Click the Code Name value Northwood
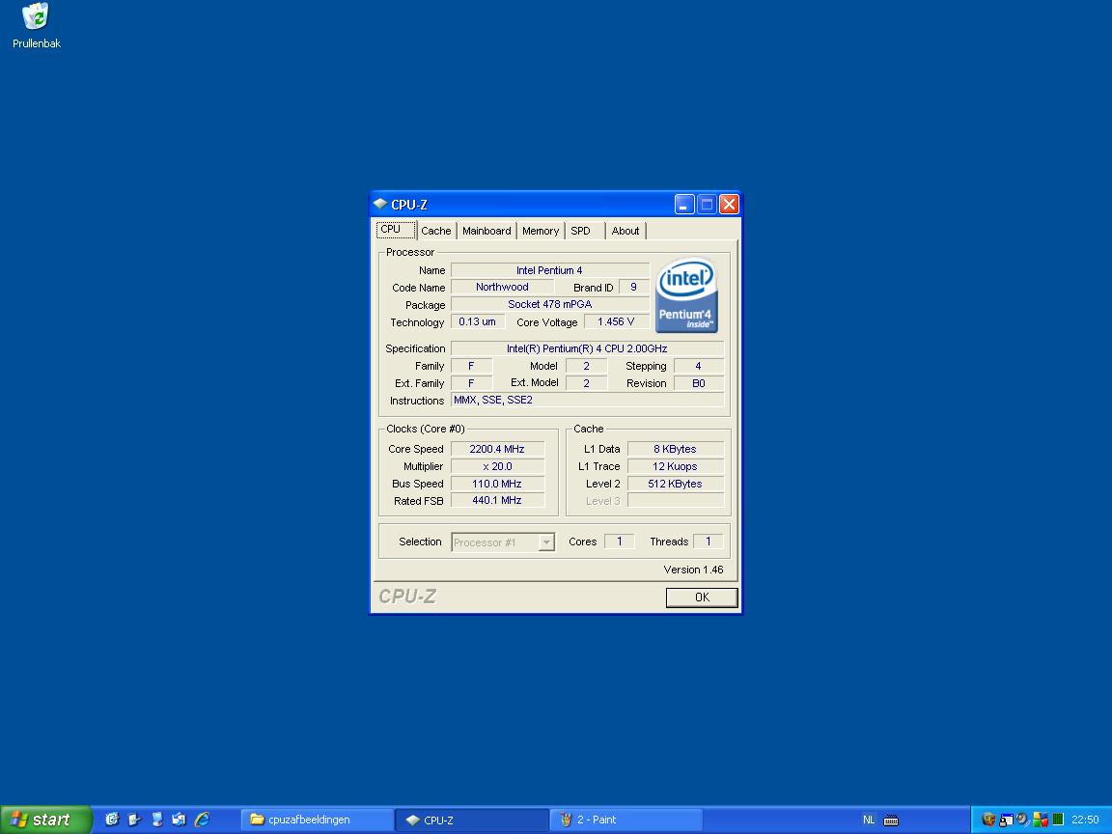The image size is (1112, 834). pos(502,288)
